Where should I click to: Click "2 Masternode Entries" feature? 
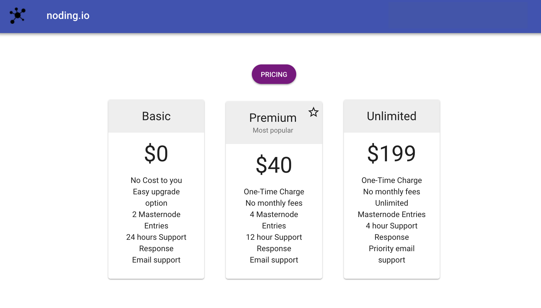156,220
